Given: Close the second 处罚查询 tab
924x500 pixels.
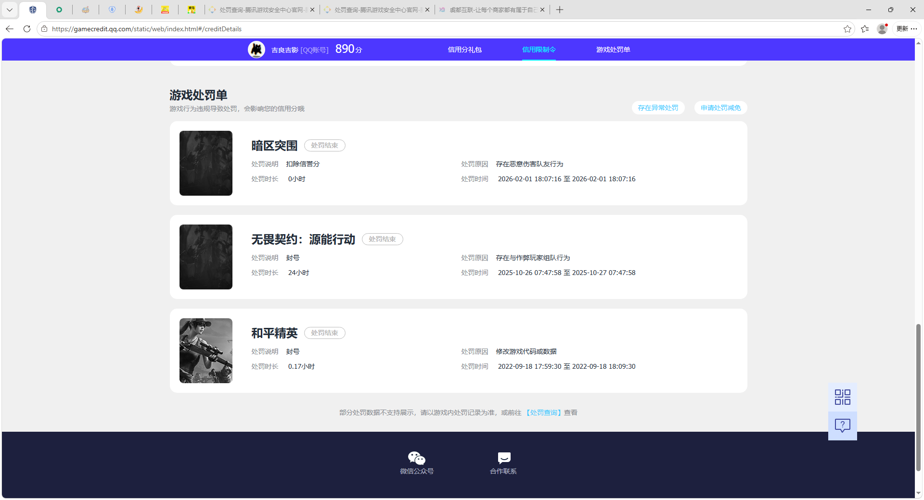Looking at the screenshot, I should click(427, 10).
